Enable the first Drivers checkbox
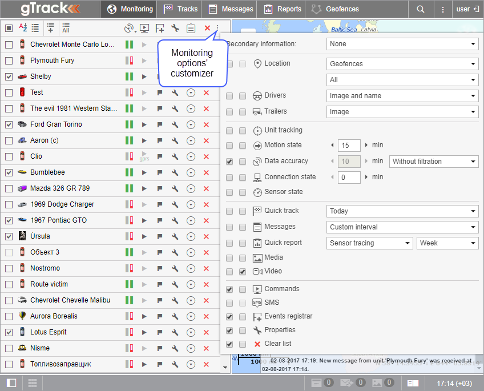The image size is (484, 391). click(x=229, y=96)
